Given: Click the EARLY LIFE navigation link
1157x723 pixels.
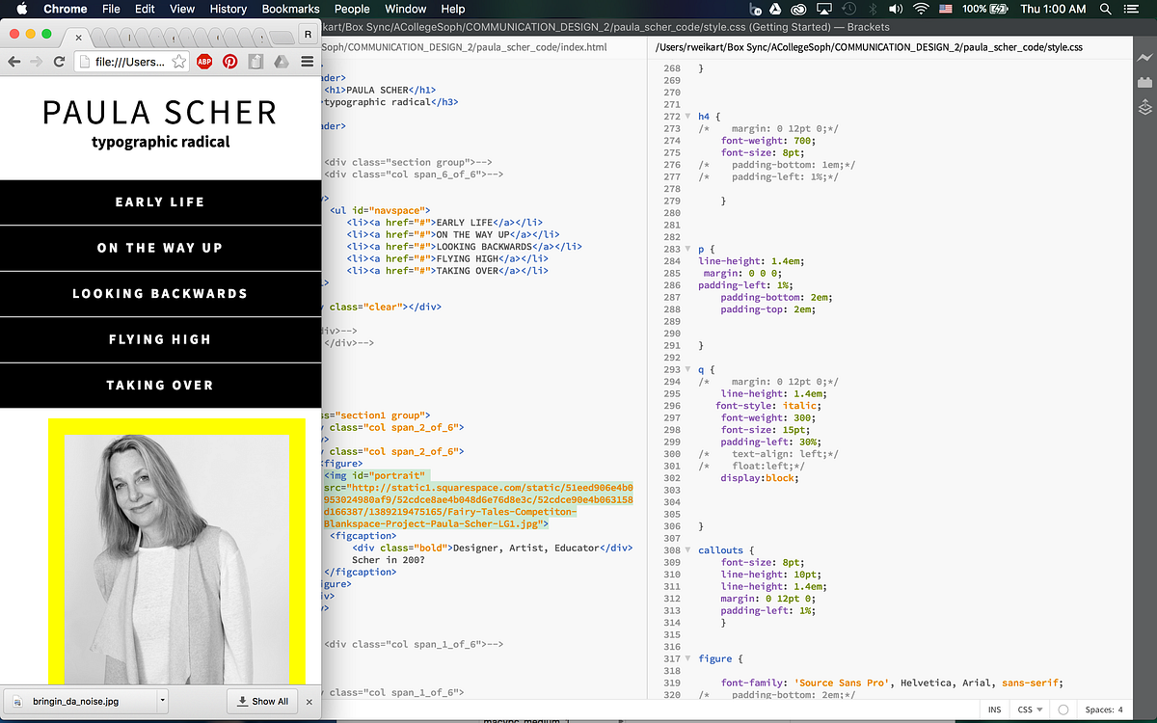Looking at the screenshot, I should pyautogui.click(x=160, y=202).
